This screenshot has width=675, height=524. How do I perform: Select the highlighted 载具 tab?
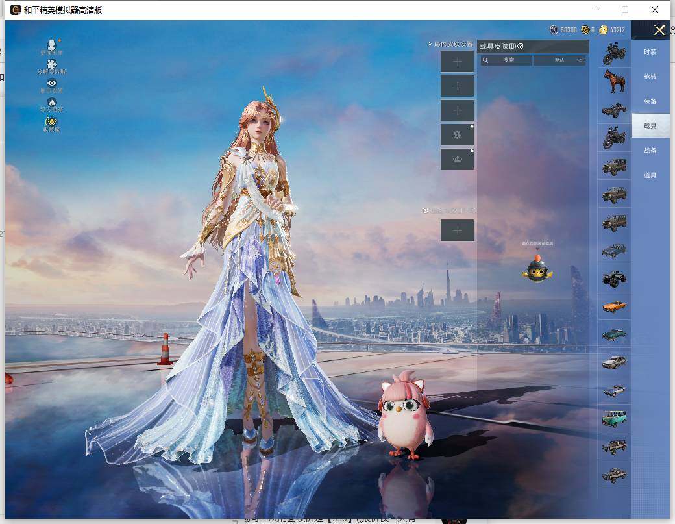pyautogui.click(x=650, y=126)
